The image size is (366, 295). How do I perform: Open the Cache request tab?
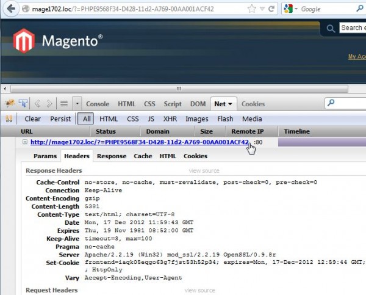point(143,156)
